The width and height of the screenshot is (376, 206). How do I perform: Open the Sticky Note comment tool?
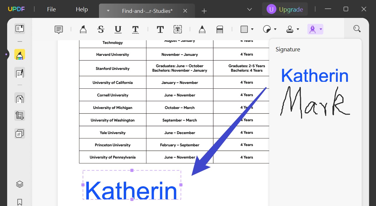(58, 29)
